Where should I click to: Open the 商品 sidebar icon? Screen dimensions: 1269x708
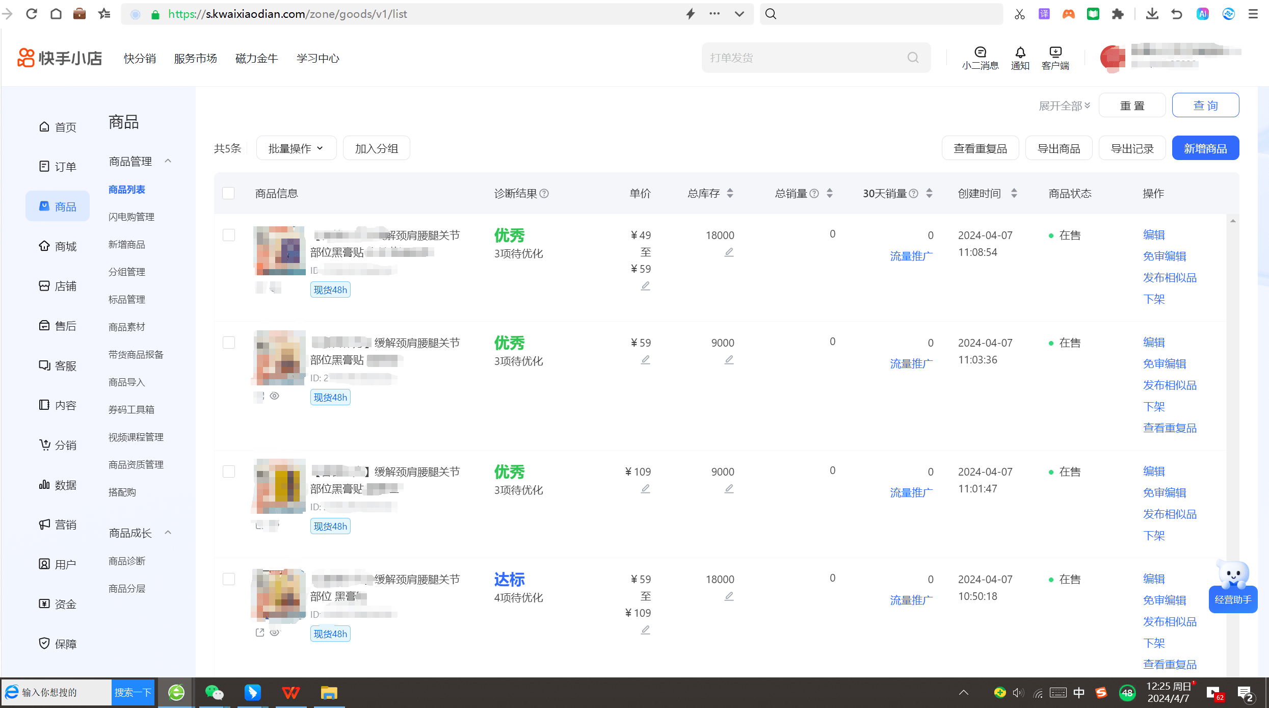(57, 206)
